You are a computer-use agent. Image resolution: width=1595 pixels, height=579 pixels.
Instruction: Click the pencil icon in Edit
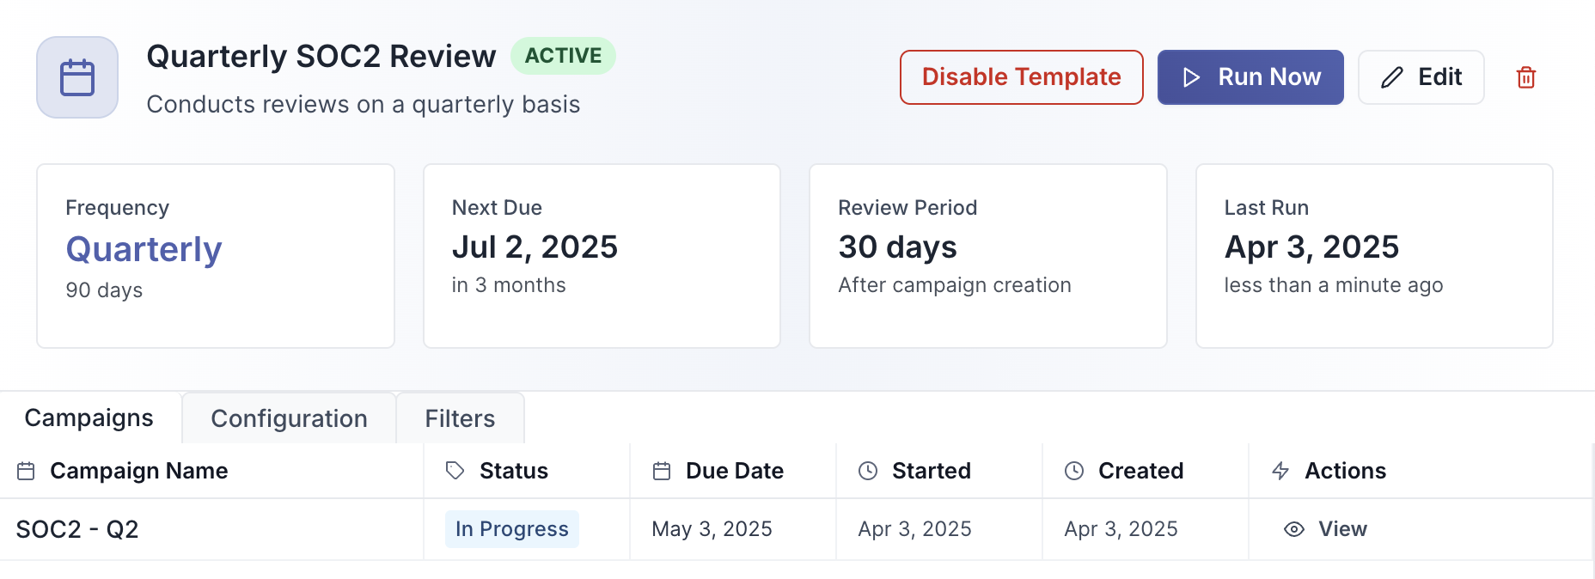pyautogui.click(x=1392, y=77)
